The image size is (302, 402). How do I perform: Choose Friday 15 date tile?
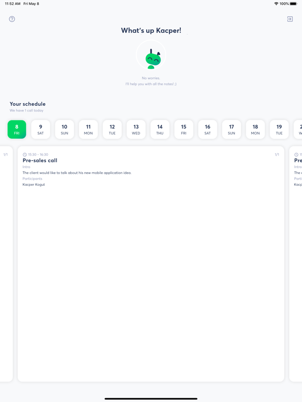point(184,129)
